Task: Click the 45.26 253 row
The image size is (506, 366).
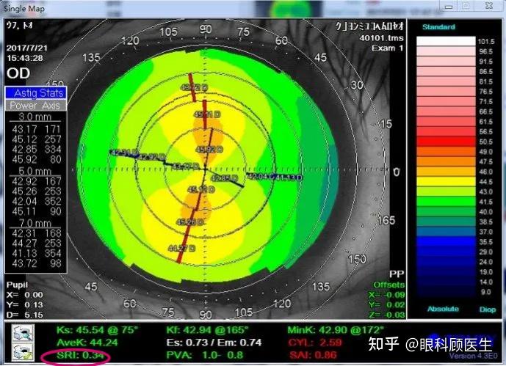Action: [x=37, y=191]
